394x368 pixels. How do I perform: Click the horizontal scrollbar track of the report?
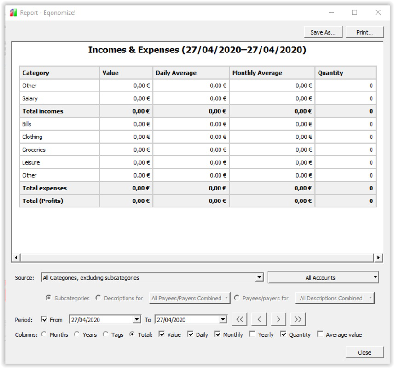[197, 258]
